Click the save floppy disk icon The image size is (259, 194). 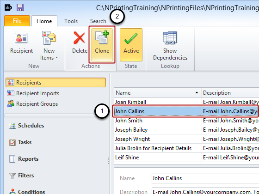(20, 7)
